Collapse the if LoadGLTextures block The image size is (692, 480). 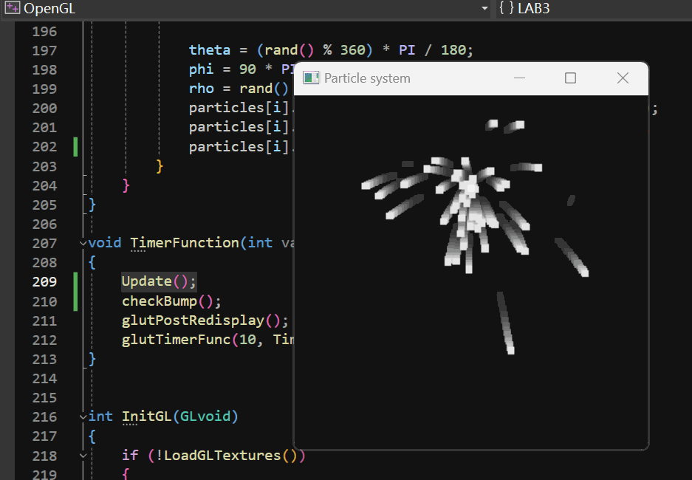[83, 456]
